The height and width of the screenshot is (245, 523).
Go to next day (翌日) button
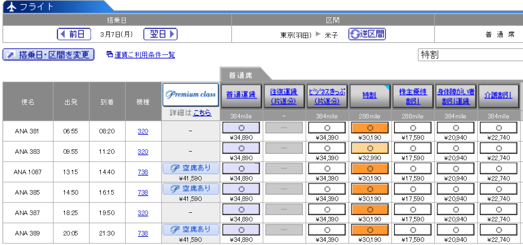tap(160, 34)
